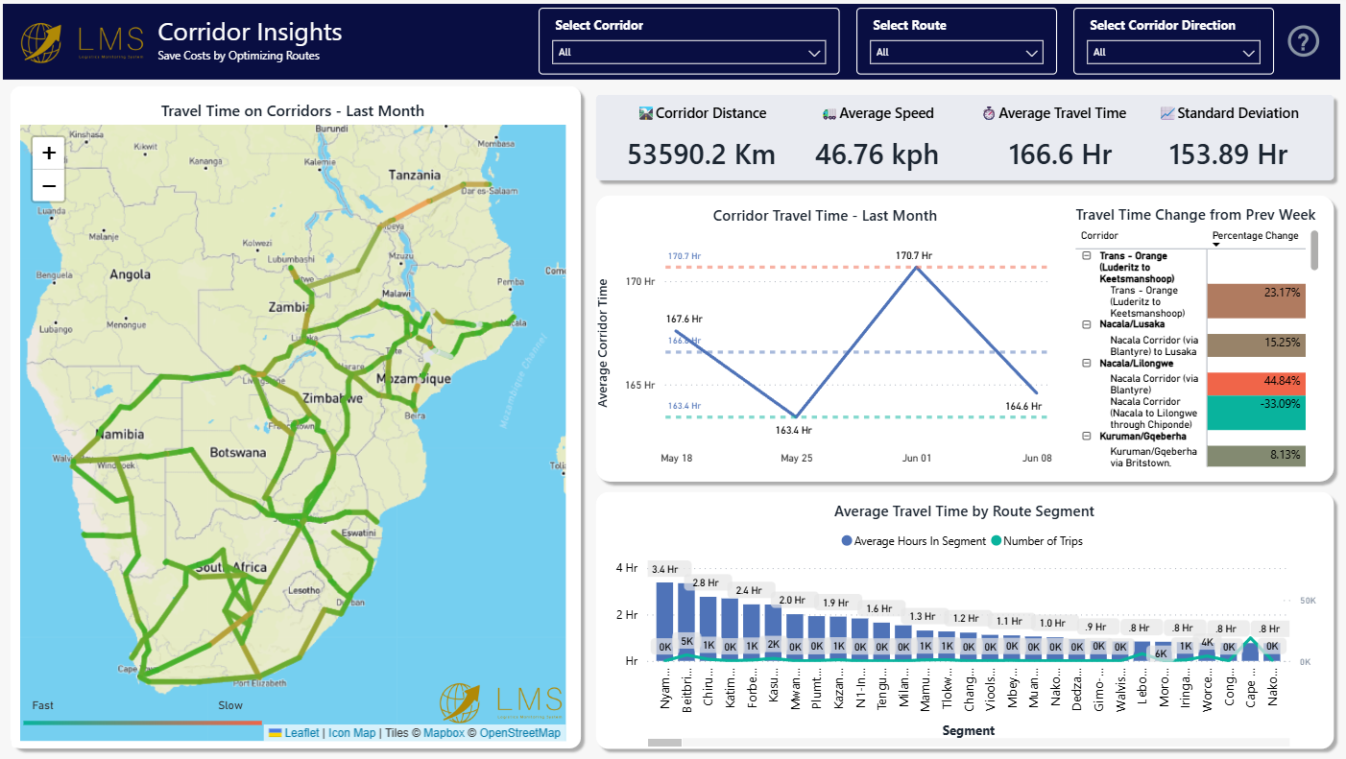Collapse the Nacala/Lilongwe corridor group
The height and width of the screenshot is (759, 1346).
point(1087,364)
